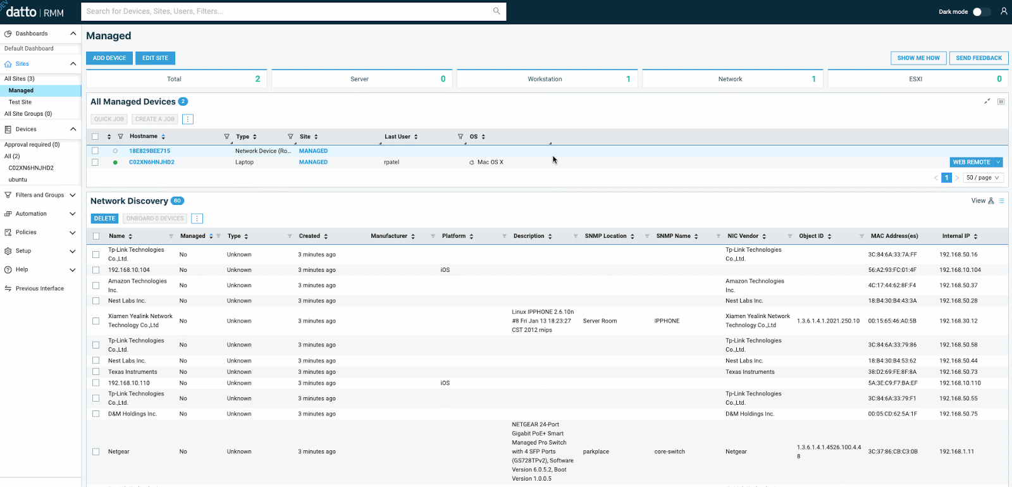Click the WEB REMOTE button
The image size is (1012, 487).
point(972,163)
